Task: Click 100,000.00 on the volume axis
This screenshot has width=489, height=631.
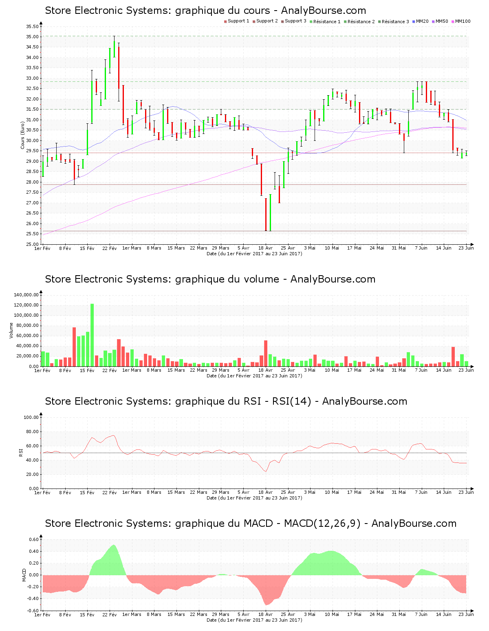Action: 26,315
